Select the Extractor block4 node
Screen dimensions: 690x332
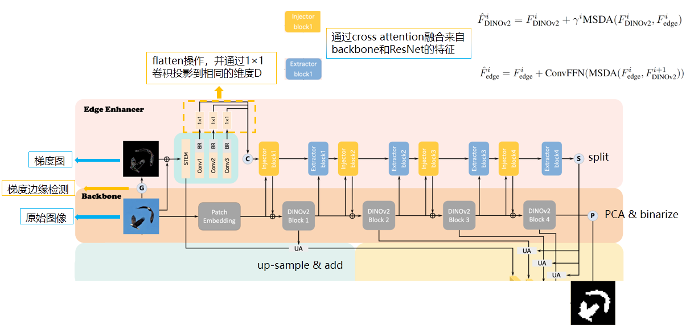[x=551, y=159]
